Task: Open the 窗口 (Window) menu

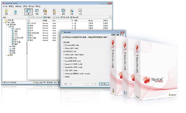Action: tap(31, 6)
